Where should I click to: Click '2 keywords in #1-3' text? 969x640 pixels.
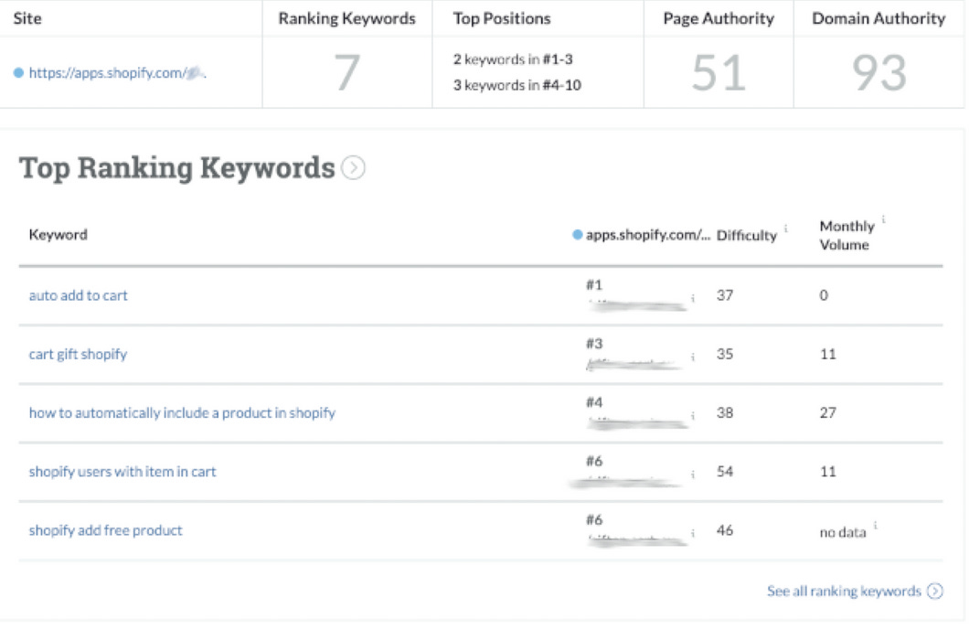point(513,59)
